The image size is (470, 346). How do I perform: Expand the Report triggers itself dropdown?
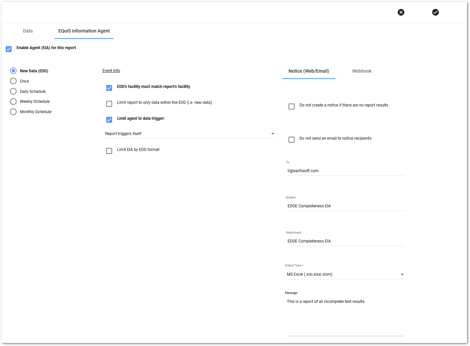pyautogui.click(x=189, y=134)
